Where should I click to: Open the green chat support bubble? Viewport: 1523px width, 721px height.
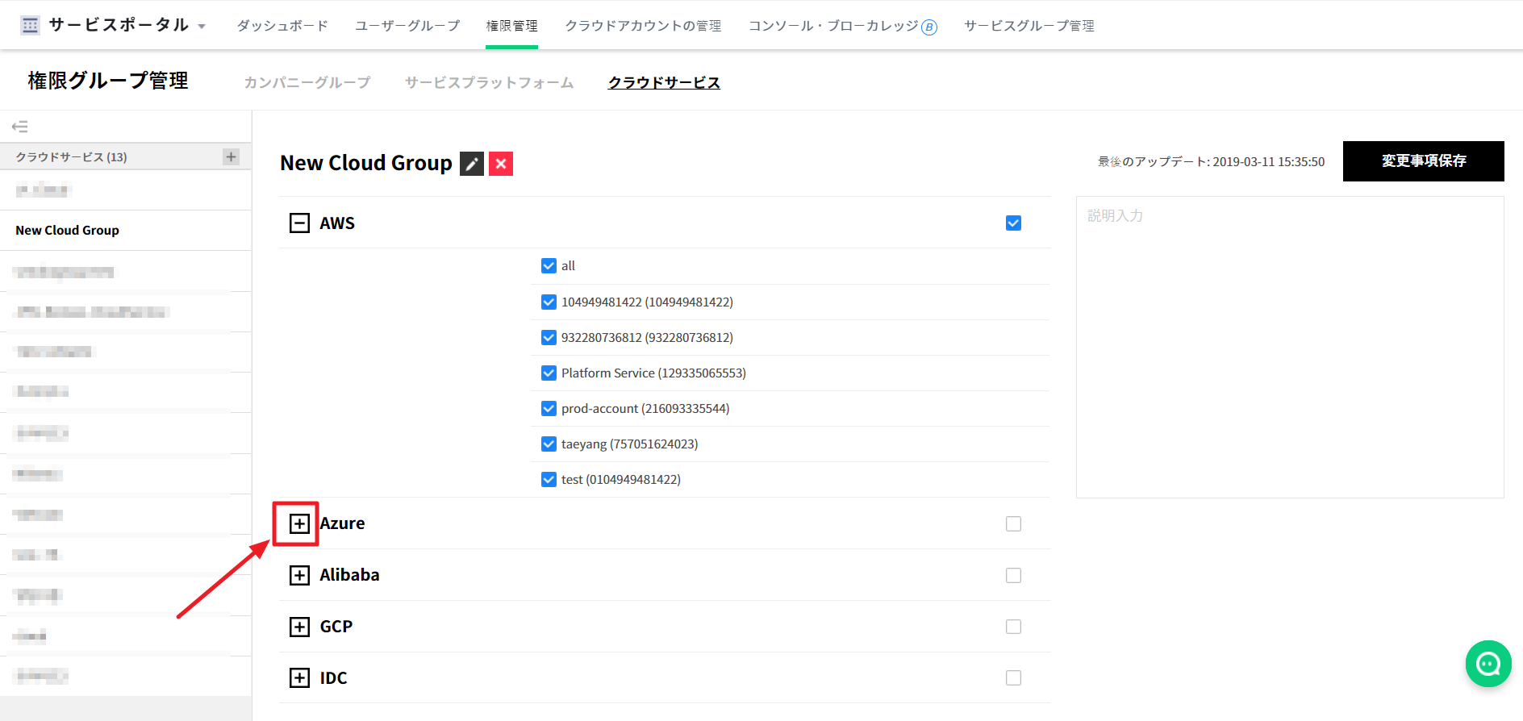1488,664
